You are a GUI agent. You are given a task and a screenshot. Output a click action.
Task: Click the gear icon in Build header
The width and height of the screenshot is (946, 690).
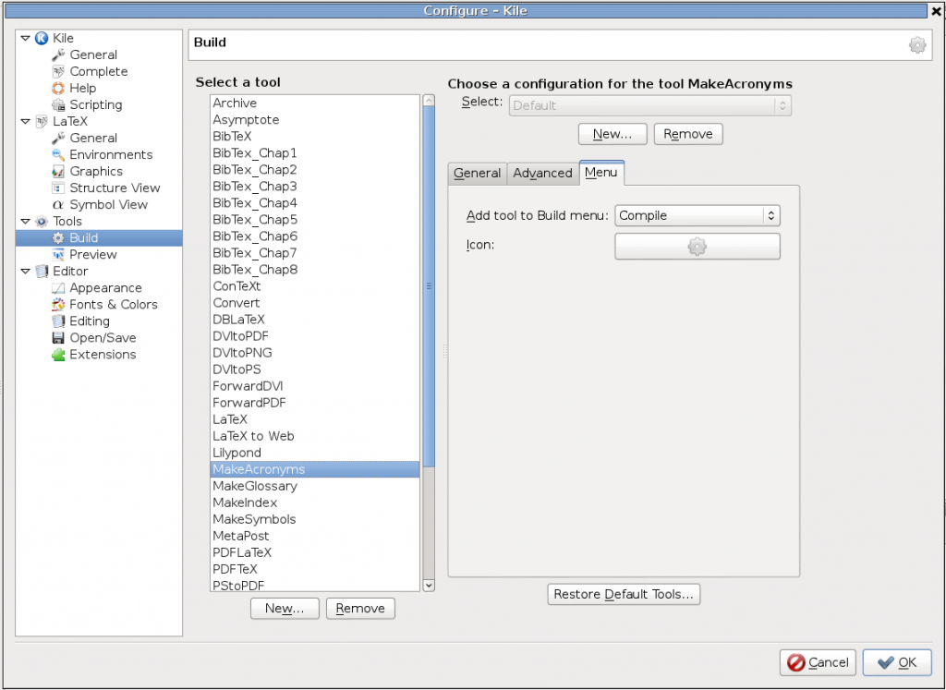click(917, 44)
